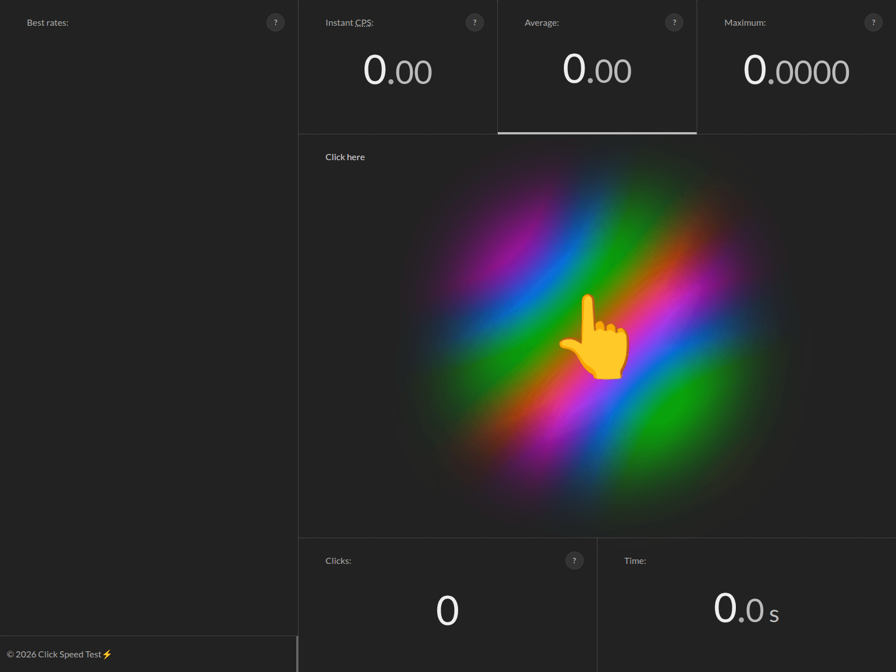
Task: Tap the rainbow gradient click zone
Action: coord(596,336)
